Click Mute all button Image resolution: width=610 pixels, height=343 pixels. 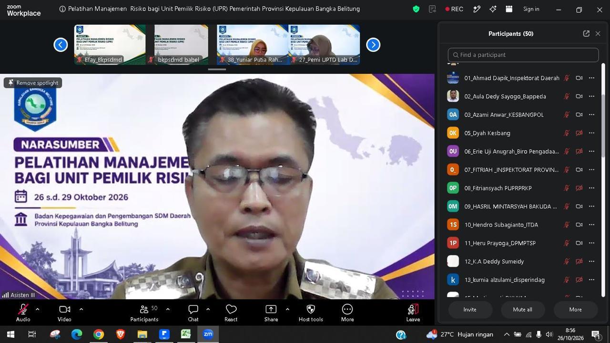tap(522, 310)
